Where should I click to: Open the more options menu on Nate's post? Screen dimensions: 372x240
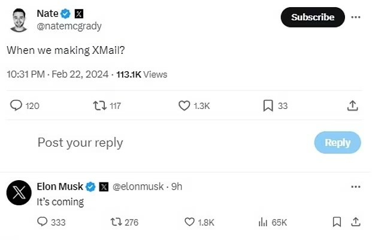pyautogui.click(x=356, y=17)
